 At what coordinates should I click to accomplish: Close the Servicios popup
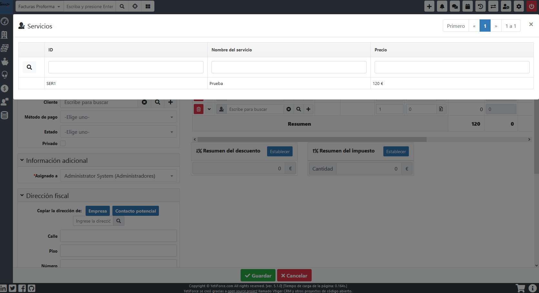(x=531, y=24)
